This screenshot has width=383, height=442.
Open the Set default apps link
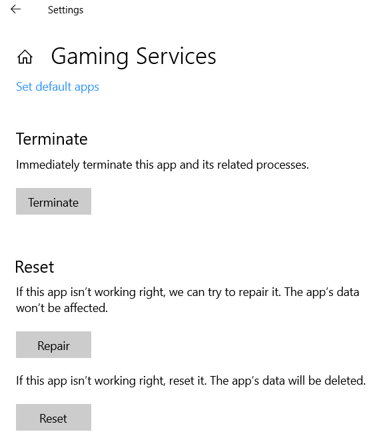tap(57, 87)
